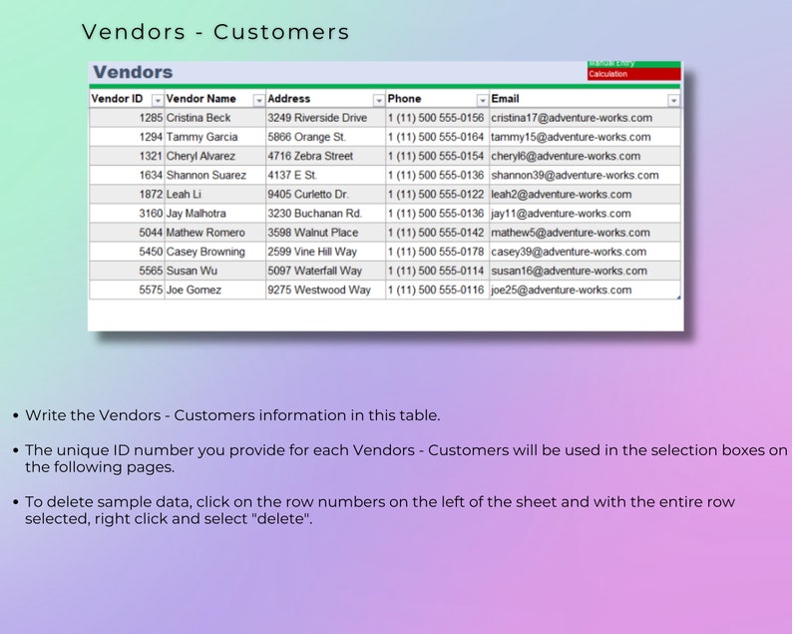The height and width of the screenshot is (634, 792).
Task: Select vendor ID cell 1872
Action: click(x=127, y=195)
